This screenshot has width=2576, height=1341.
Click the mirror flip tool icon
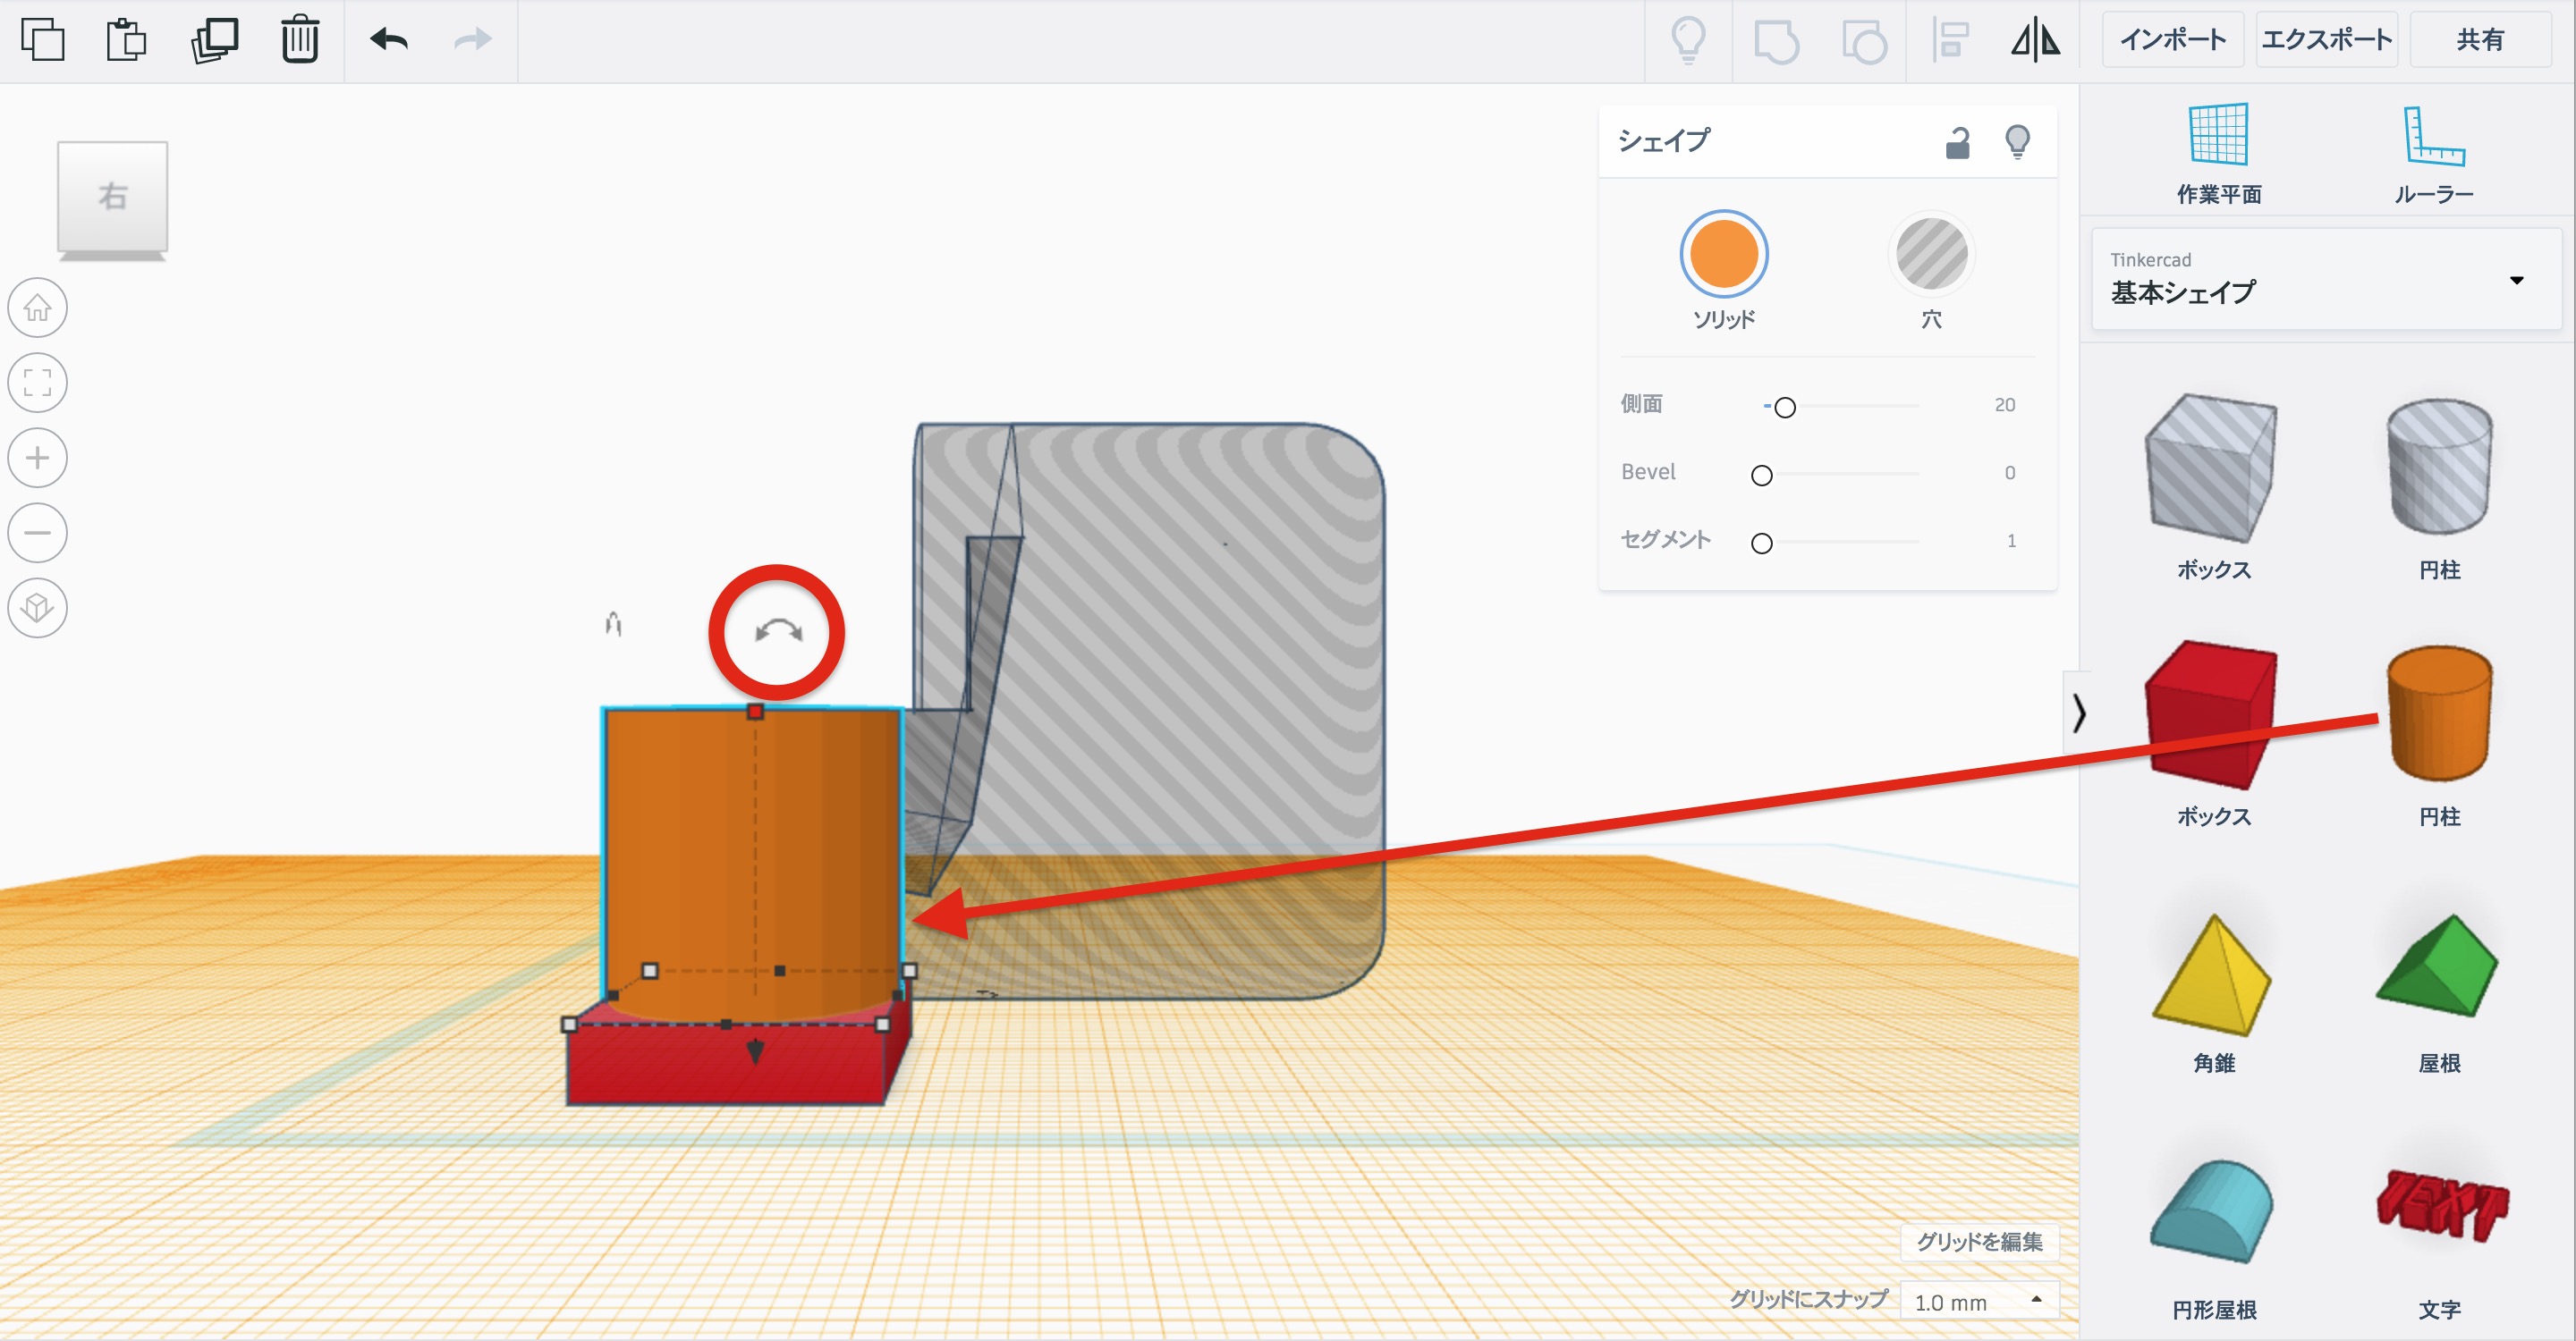[x=2035, y=41]
